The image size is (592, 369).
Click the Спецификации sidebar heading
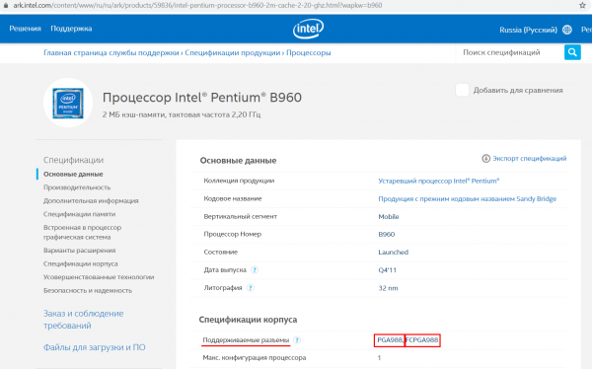point(73,160)
